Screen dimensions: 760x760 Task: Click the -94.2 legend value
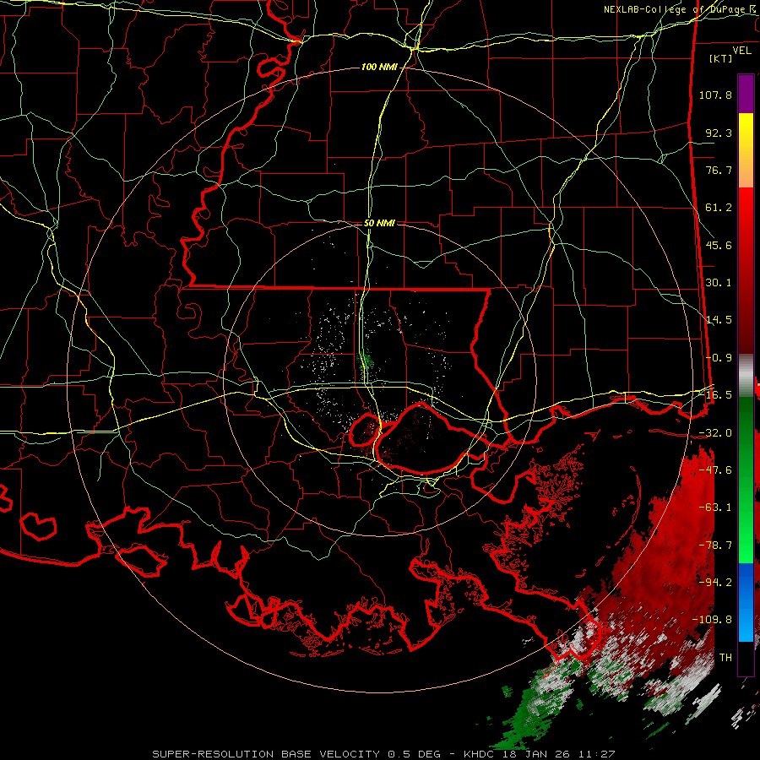pyautogui.click(x=715, y=583)
